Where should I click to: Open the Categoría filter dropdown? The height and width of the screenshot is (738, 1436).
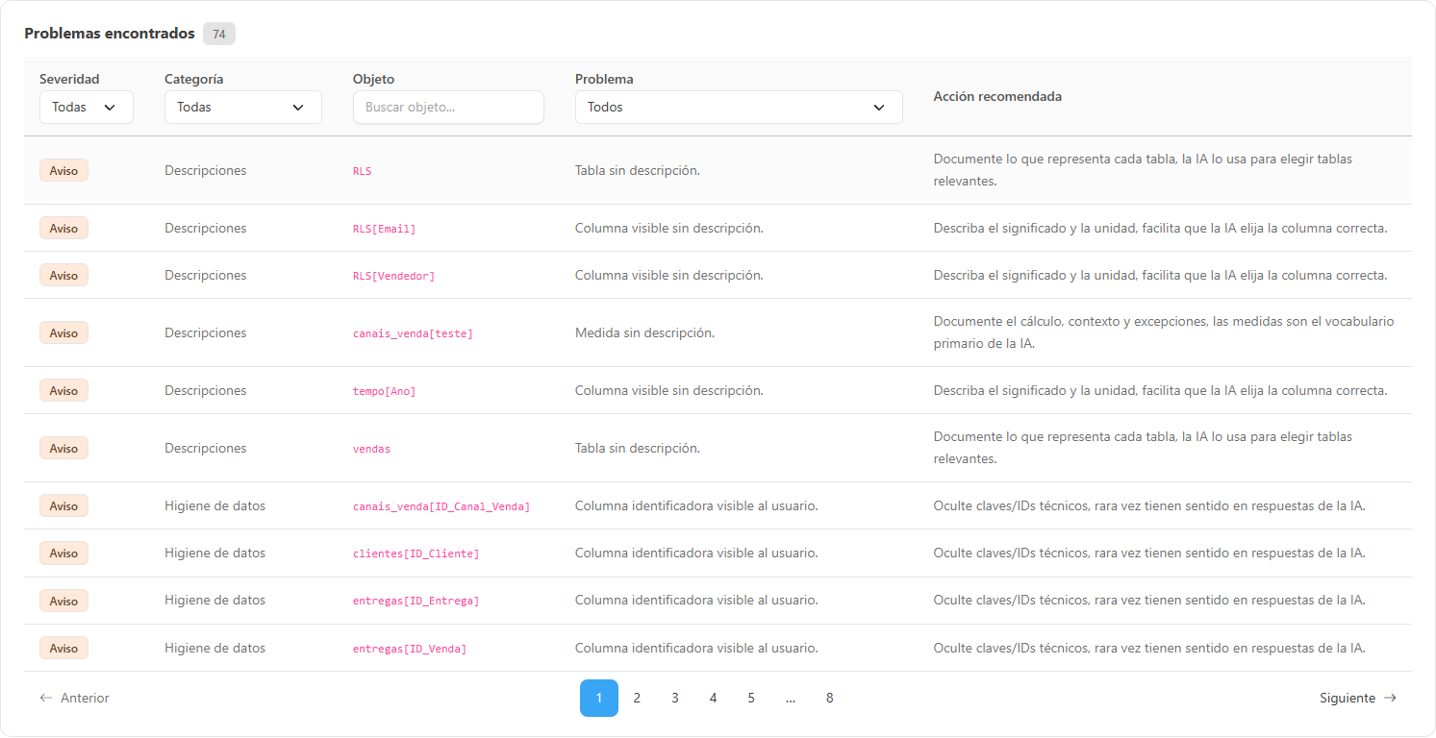click(x=242, y=108)
